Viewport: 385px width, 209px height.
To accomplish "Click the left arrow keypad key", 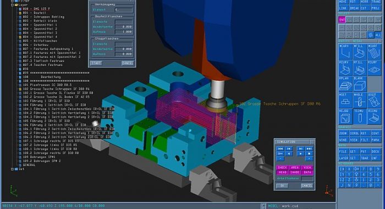I will coord(356,169).
